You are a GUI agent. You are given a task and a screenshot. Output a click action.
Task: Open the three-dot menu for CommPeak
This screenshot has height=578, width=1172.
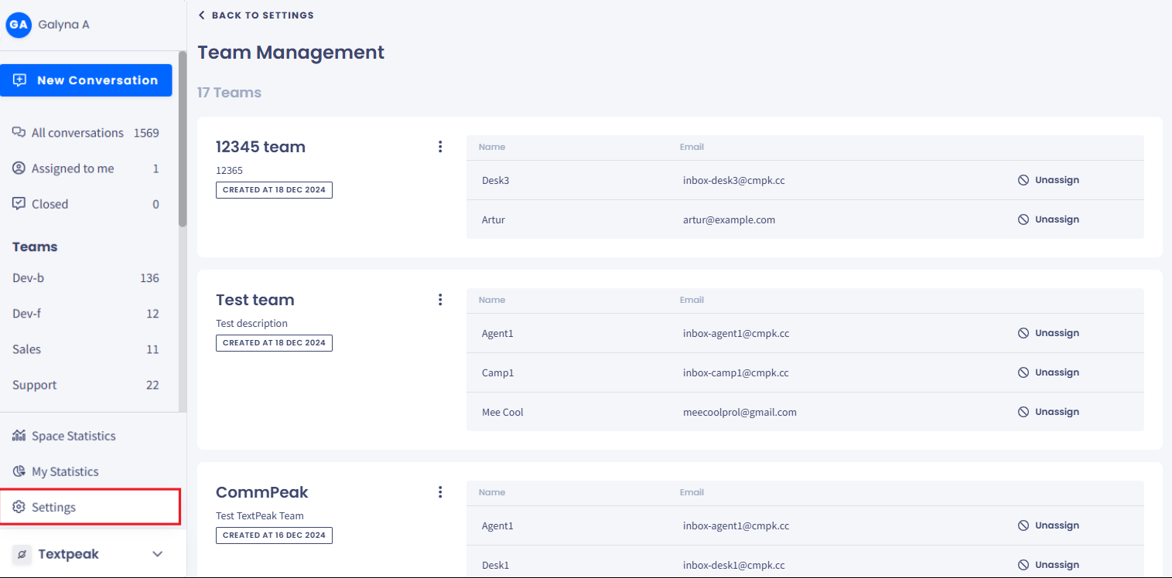pos(440,492)
